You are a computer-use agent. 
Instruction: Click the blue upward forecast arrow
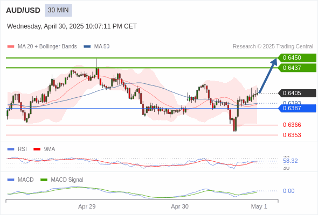(x=268, y=76)
